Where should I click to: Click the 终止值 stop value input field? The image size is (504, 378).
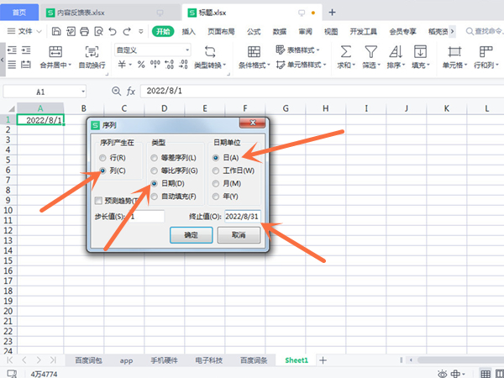[243, 216]
